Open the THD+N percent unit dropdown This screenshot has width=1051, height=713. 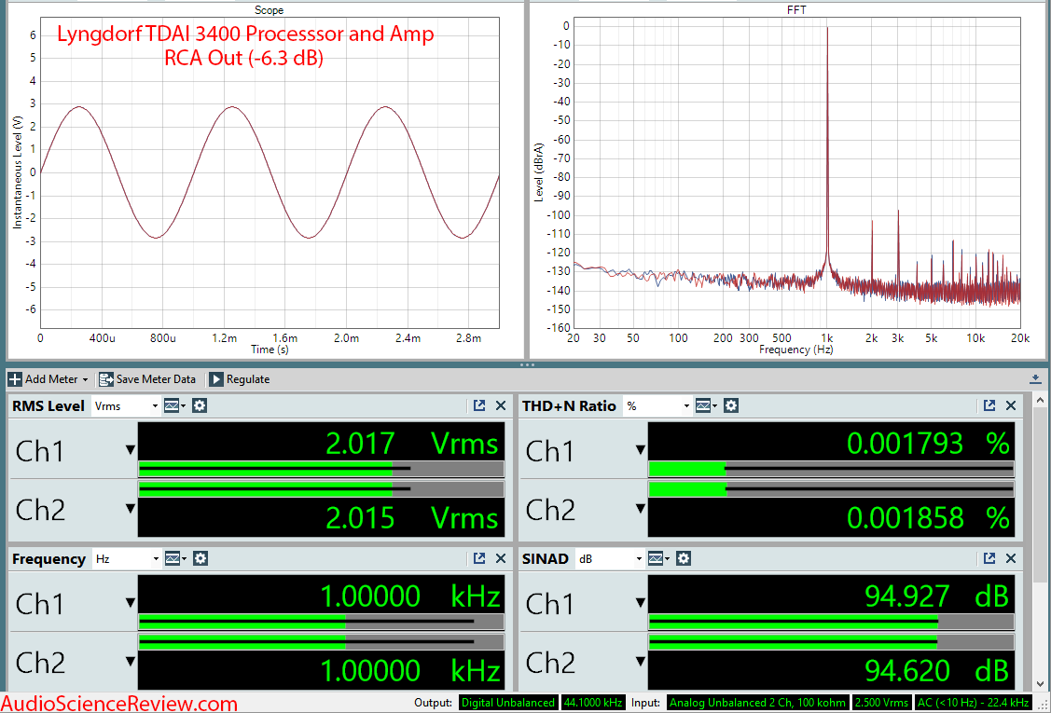(x=657, y=406)
